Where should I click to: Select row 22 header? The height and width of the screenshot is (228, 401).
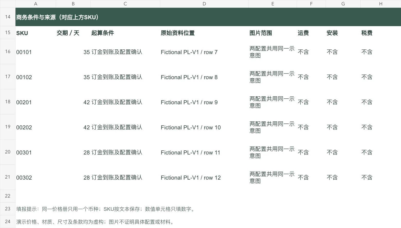click(8, 196)
